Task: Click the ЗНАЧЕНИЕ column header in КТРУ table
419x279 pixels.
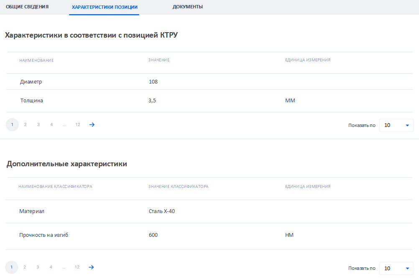Action: click(x=159, y=60)
